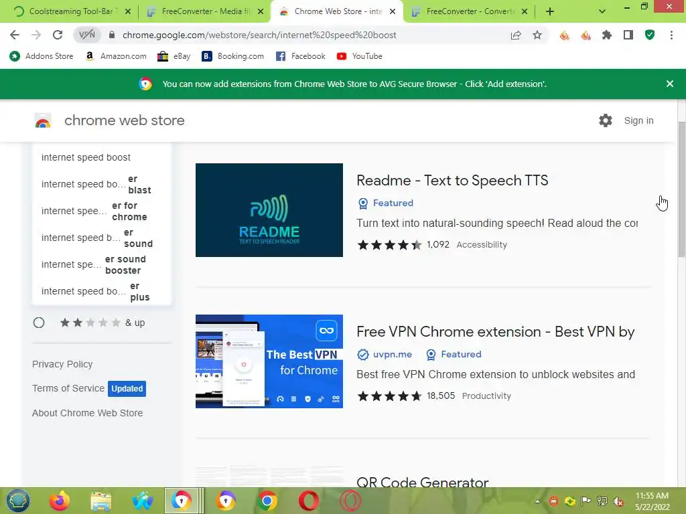Click the first flame extension icon

pos(564,35)
